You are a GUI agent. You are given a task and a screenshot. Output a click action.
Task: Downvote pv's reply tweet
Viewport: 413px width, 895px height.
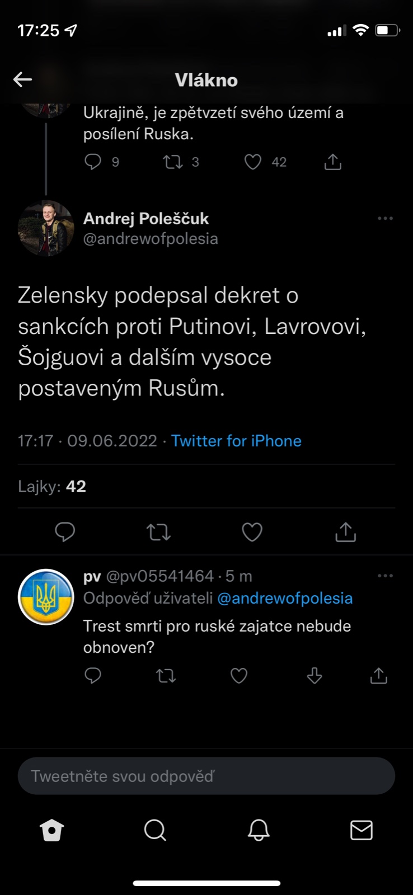(x=315, y=676)
